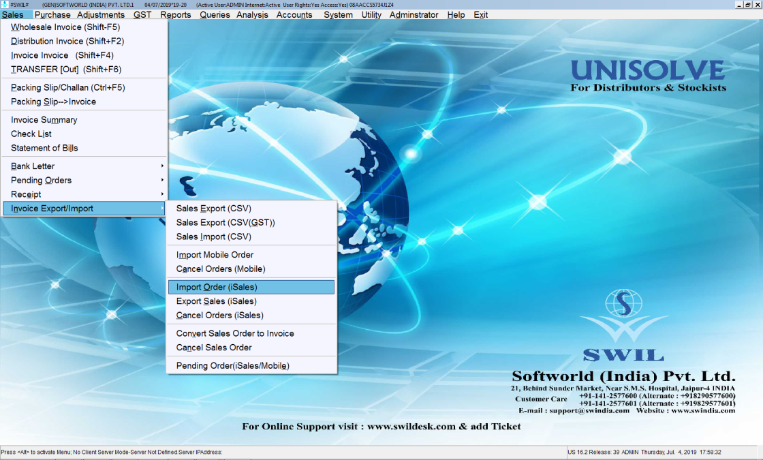Click the 'For Distributors & Stockists' tagline
Viewport: 763px width, 460px height.
click(648, 88)
